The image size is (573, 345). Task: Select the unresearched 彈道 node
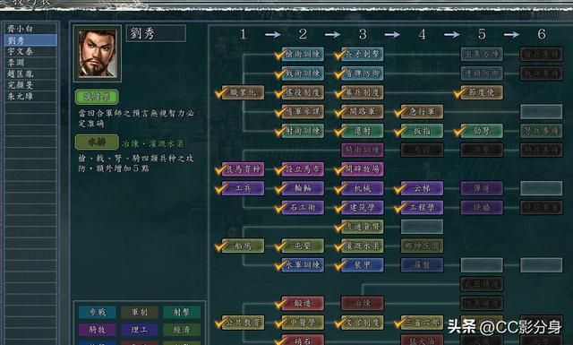click(482, 188)
